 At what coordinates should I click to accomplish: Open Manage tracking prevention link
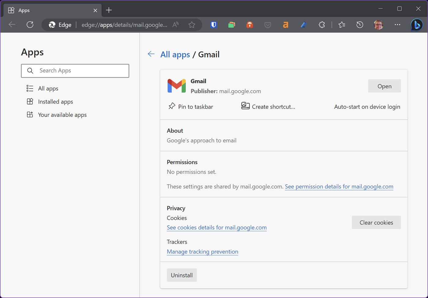click(202, 252)
